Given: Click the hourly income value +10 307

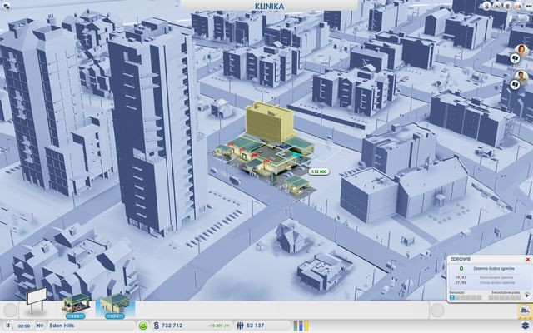Looking at the screenshot, I should 217,326.
